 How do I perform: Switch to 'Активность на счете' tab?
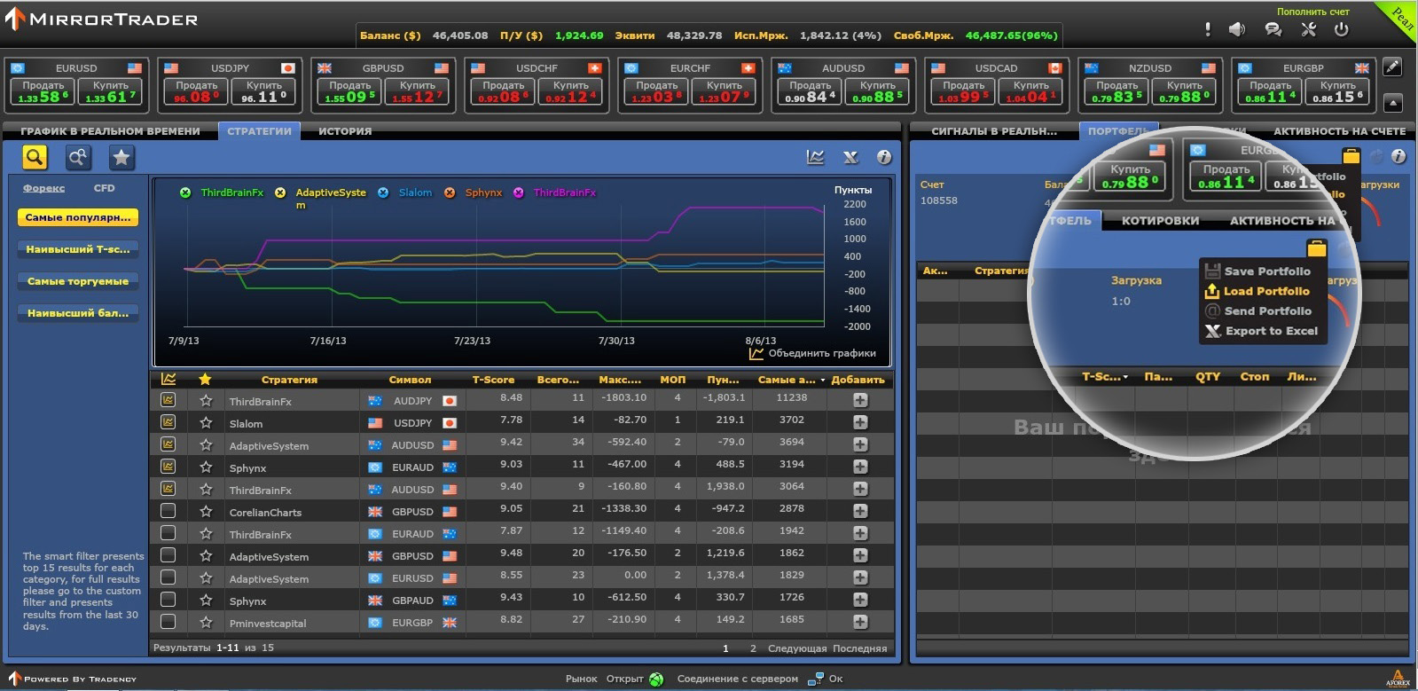[1339, 131]
